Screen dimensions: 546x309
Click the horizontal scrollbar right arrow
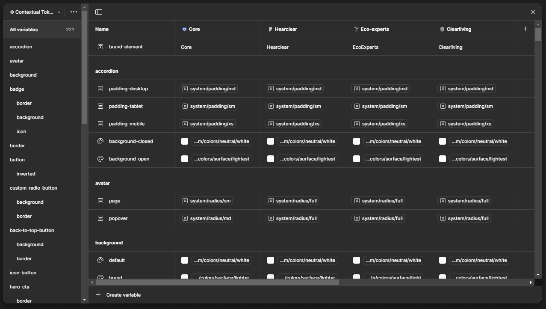coord(531,282)
